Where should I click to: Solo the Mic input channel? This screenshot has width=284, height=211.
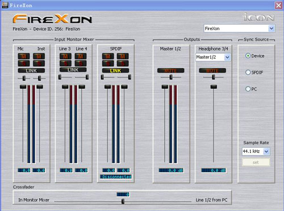(x=24, y=63)
